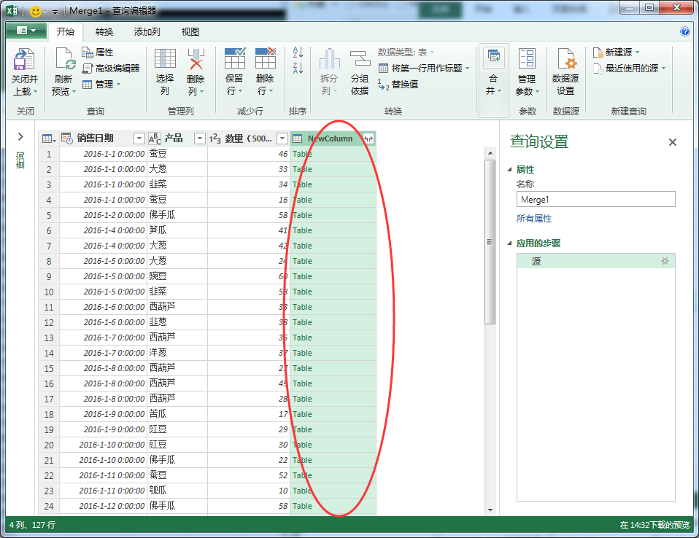The width and height of the screenshot is (699, 538).
Task: Open the 数据类型: 表 dropdown
Action: click(406, 52)
